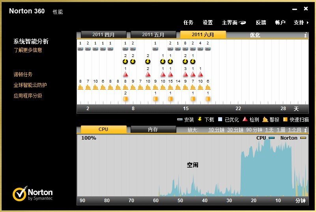Viewport: 316px width, 212px height.
Task: Select the download icon on June 16
Action: coord(193,61)
